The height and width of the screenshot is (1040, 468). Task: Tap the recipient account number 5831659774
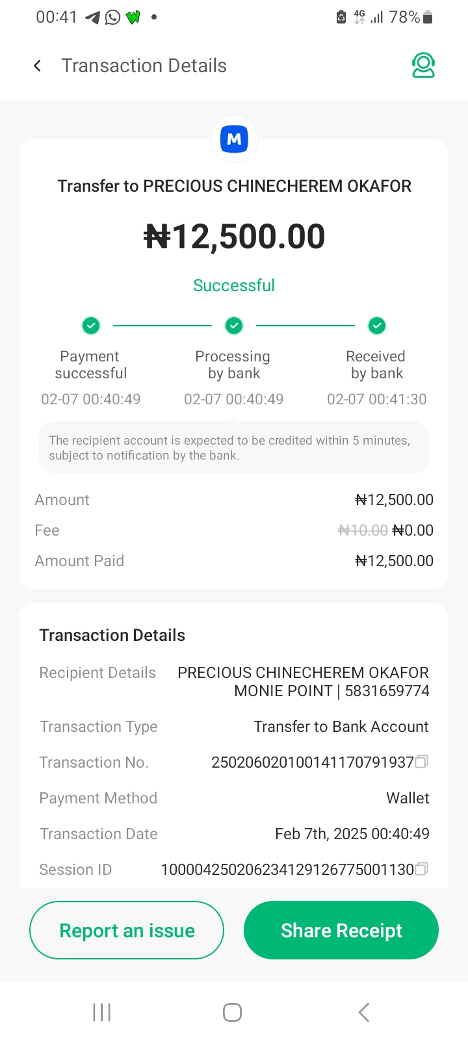click(x=387, y=691)
